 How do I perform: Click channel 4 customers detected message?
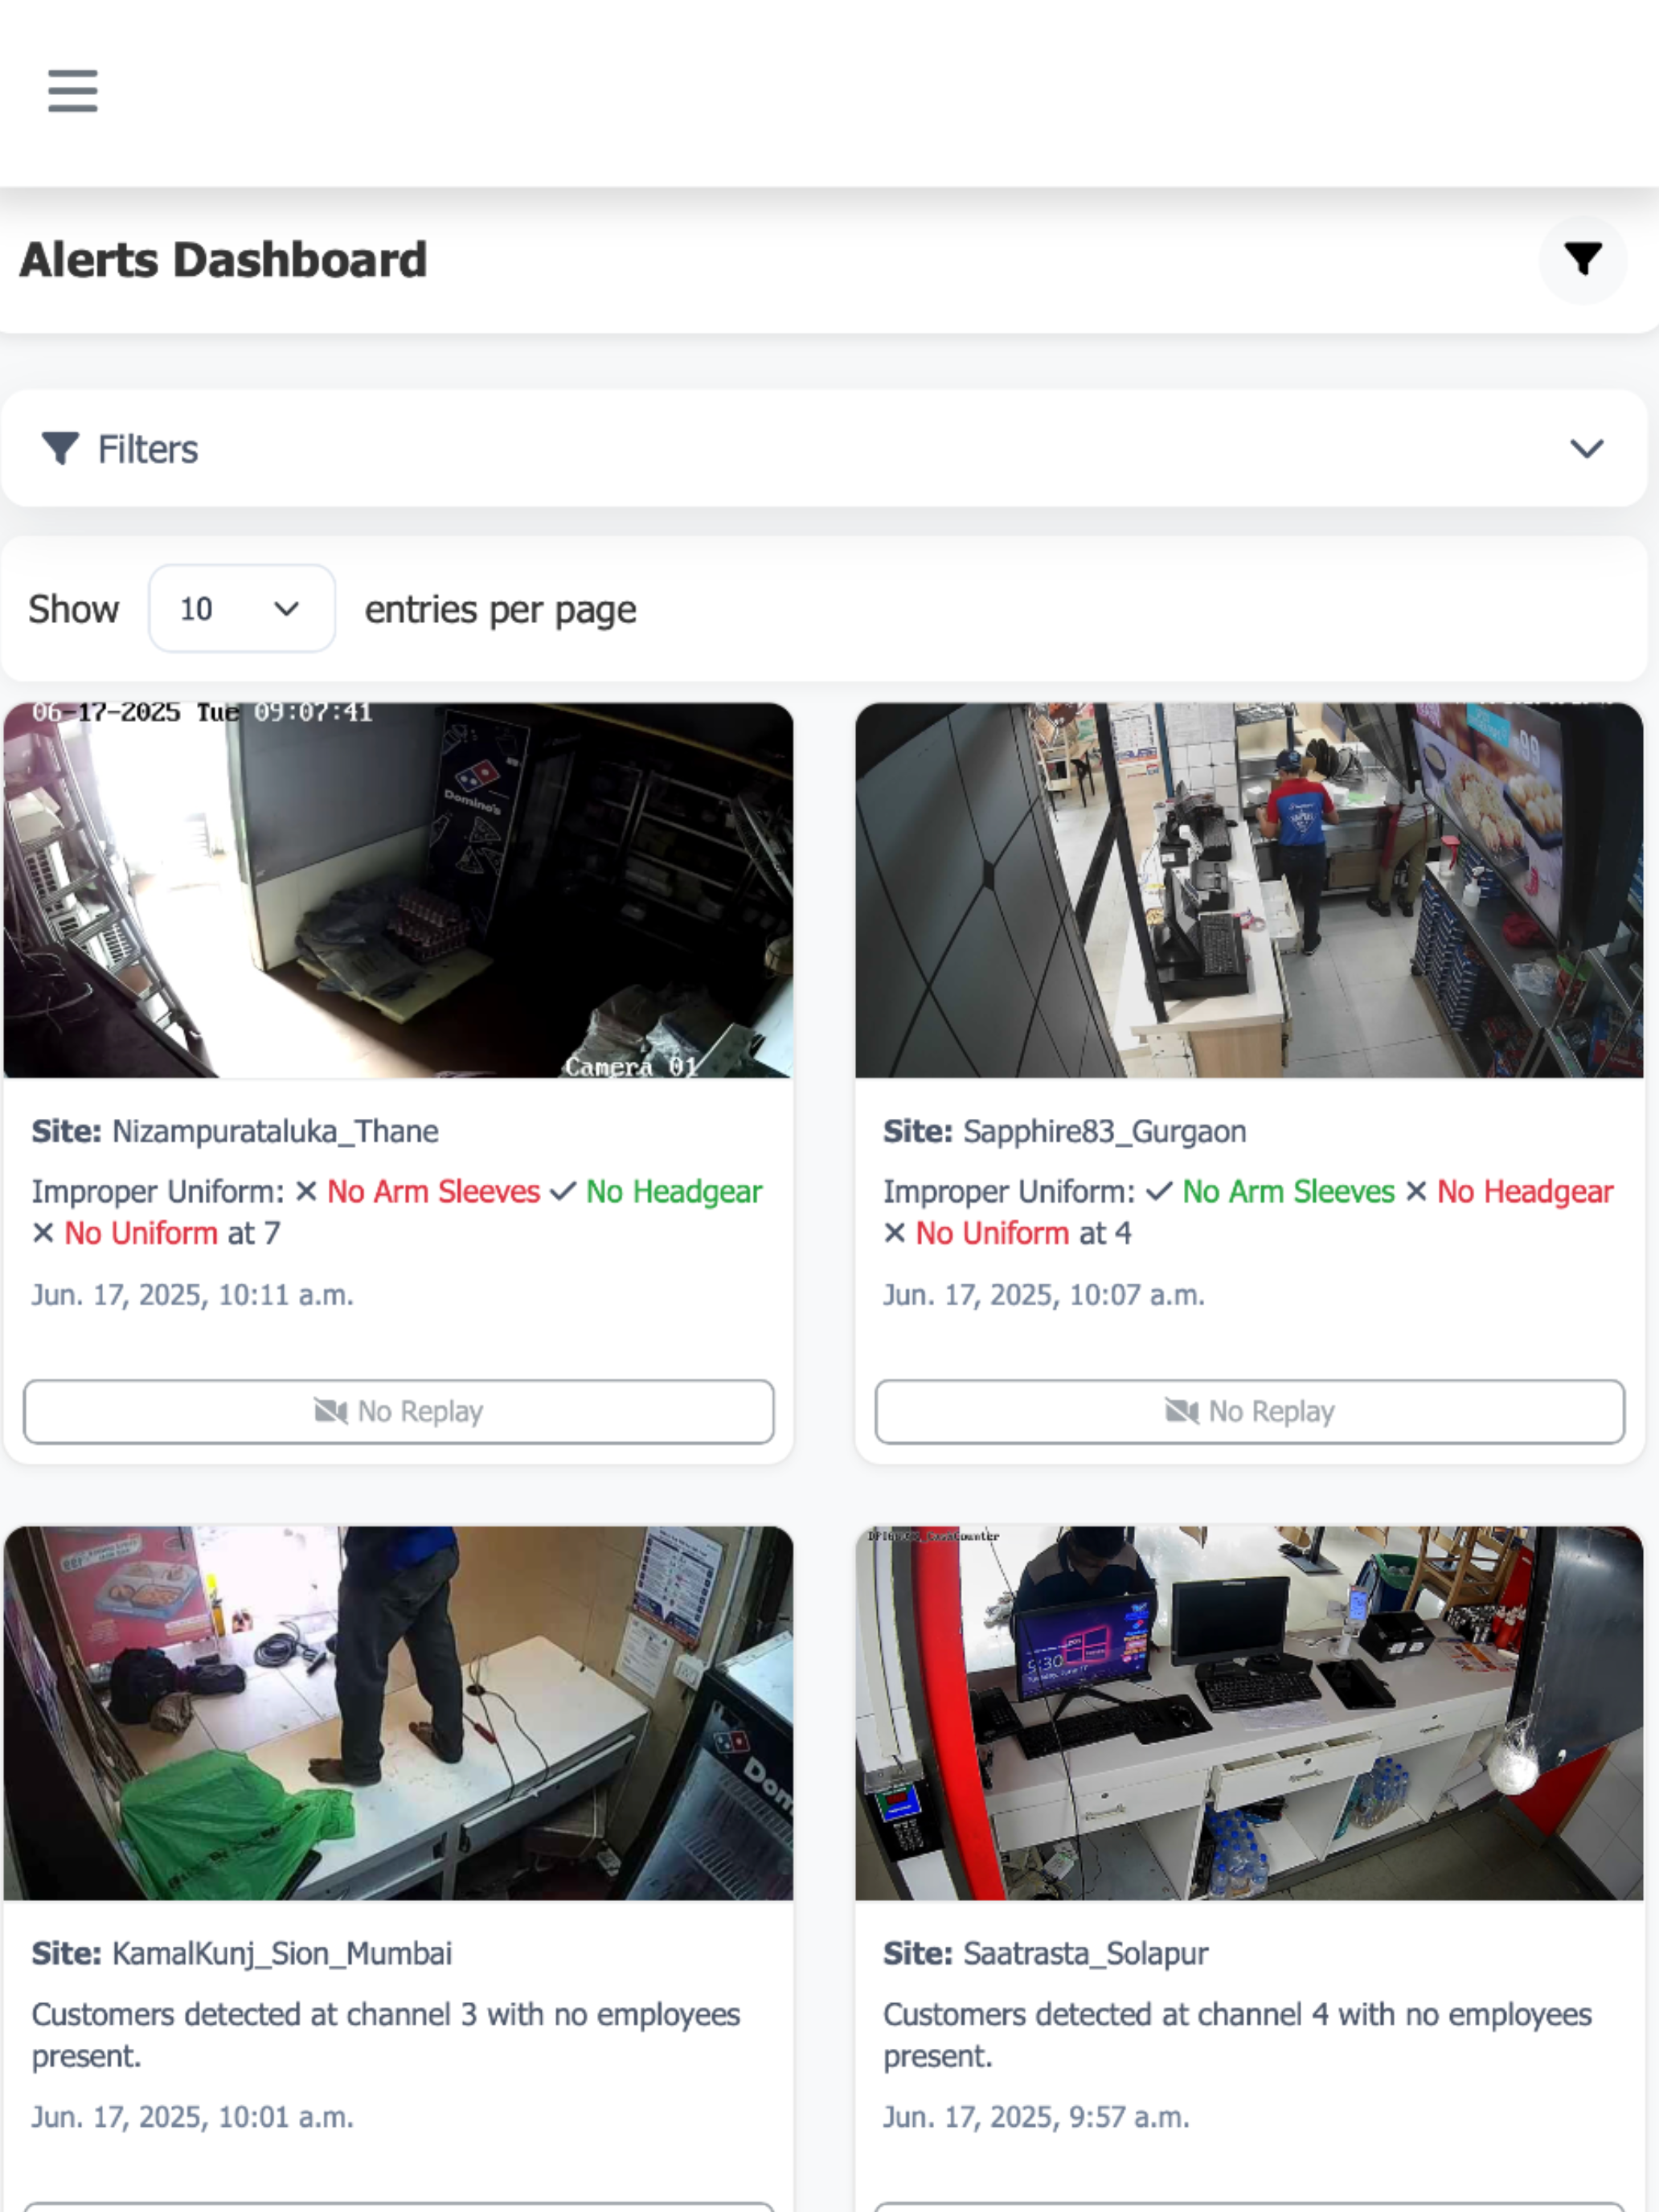tap(1237, 2035)
